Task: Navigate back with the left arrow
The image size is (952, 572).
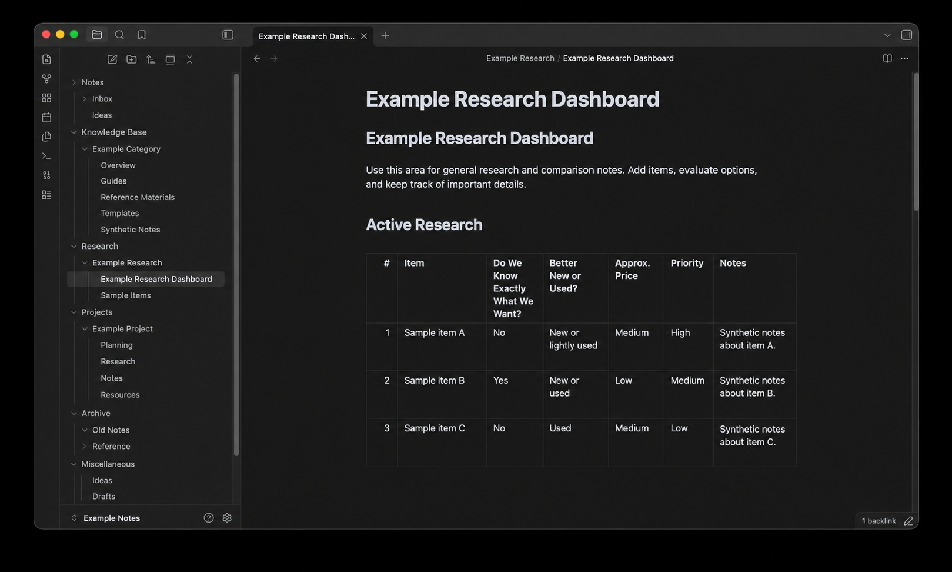Action: [257, 58]
